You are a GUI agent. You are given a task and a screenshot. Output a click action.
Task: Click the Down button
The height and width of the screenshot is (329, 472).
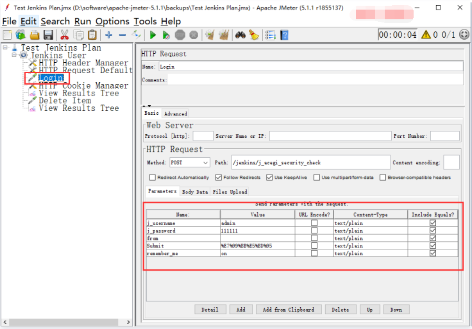click(396, 309)
